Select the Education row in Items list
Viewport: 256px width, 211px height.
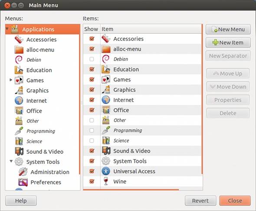tap(142, 69)
